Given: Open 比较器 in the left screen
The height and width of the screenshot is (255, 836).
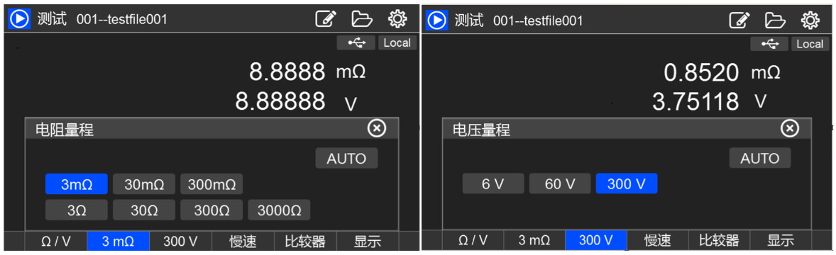Looking at the screenshot, I should (x=305, y=241).
